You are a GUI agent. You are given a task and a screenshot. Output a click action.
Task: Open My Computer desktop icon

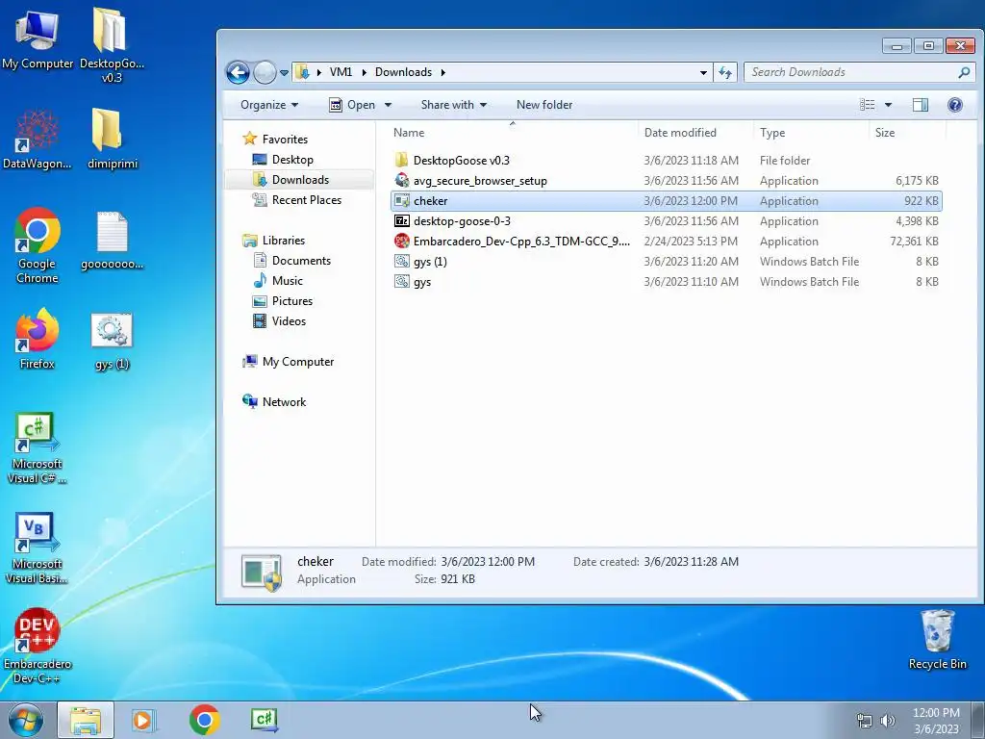coord(38,38)
